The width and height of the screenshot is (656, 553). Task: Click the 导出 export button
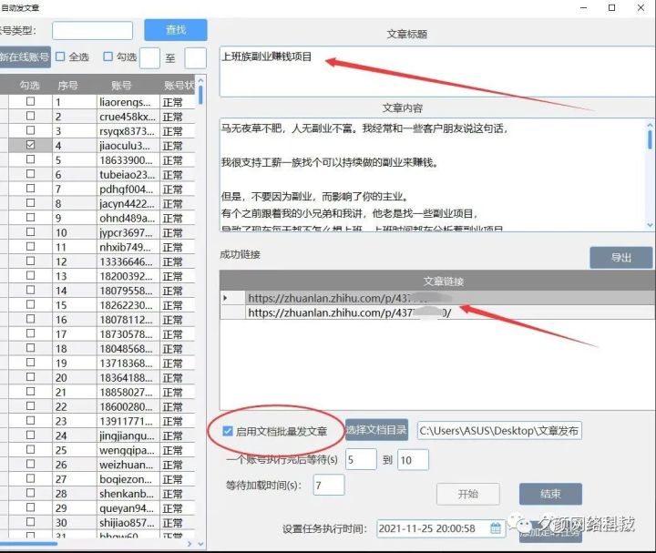click(620, 257)
